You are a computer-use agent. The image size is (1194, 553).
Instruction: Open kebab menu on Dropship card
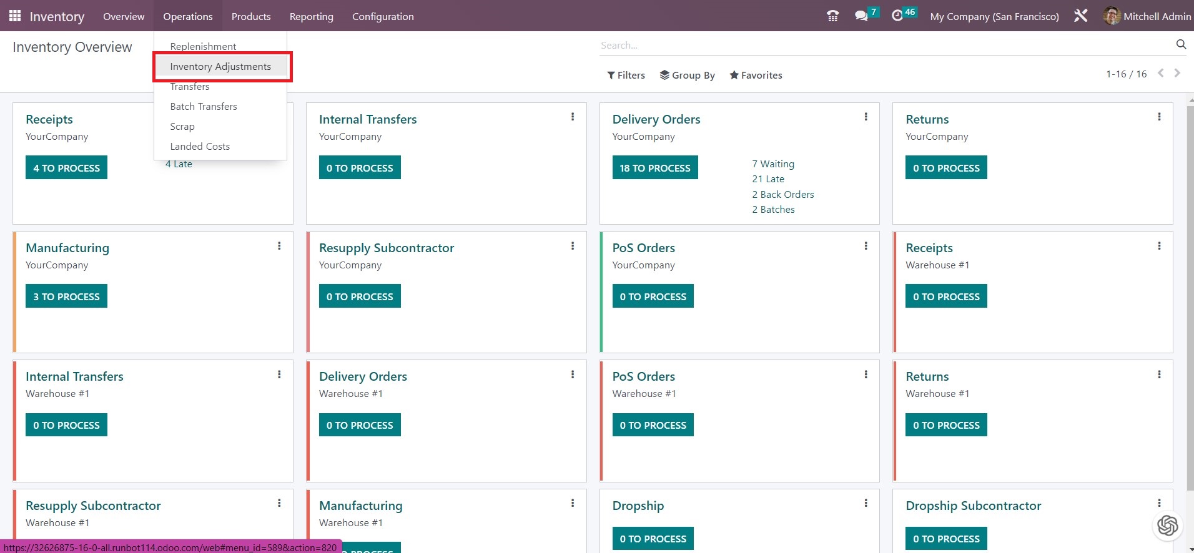866,503
